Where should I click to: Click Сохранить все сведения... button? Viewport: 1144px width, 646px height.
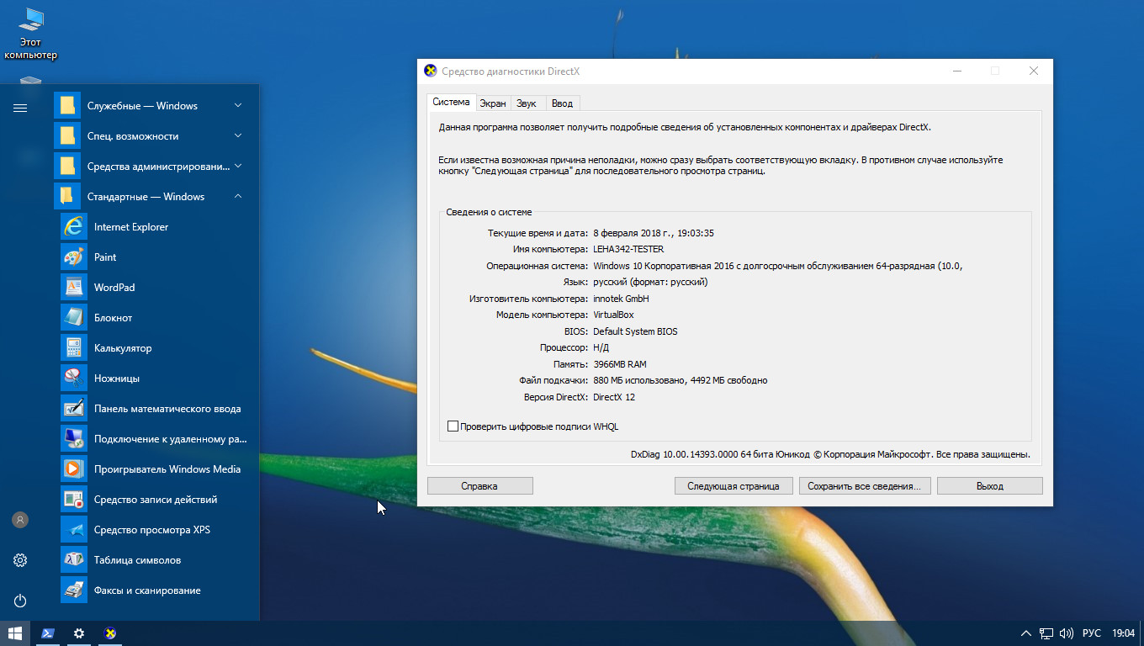864,486
